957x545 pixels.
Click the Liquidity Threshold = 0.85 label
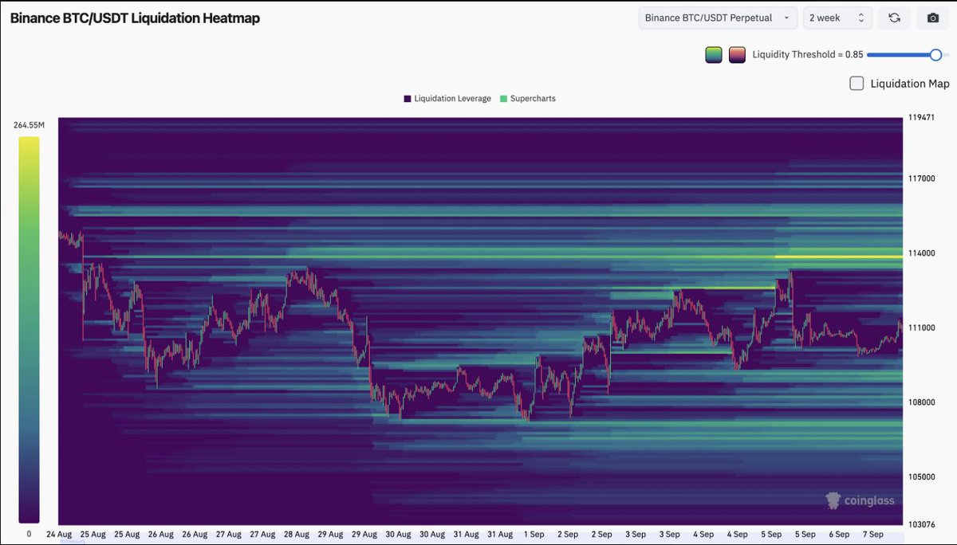click(x=807, y=55)
